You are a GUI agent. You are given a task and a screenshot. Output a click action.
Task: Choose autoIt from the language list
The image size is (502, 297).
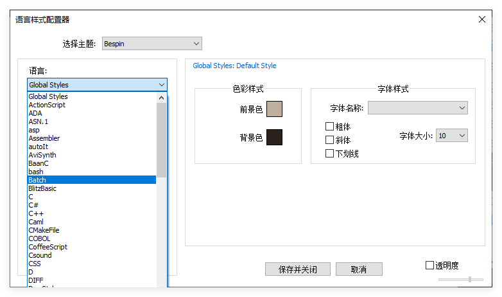92,147
